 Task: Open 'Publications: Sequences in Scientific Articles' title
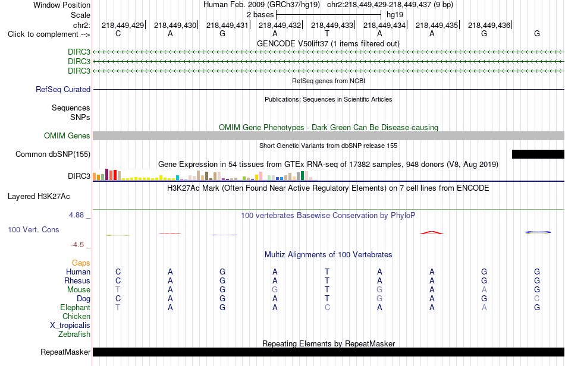tap(328, 99)
